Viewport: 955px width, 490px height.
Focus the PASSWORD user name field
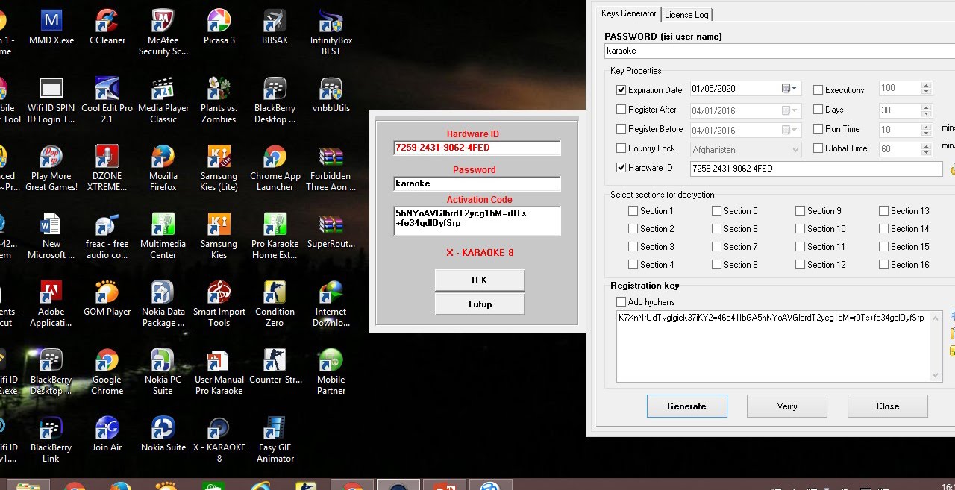coord(780,51)
